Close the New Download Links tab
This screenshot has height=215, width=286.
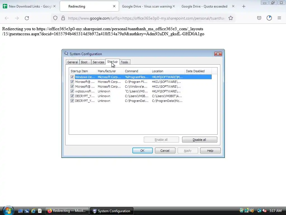54,6
